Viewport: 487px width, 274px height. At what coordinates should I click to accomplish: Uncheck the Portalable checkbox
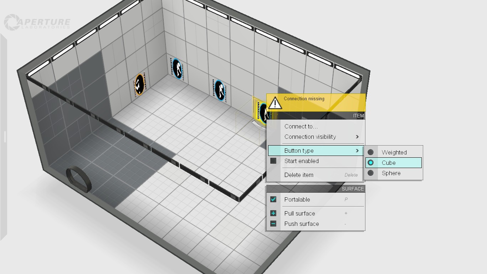273,199
